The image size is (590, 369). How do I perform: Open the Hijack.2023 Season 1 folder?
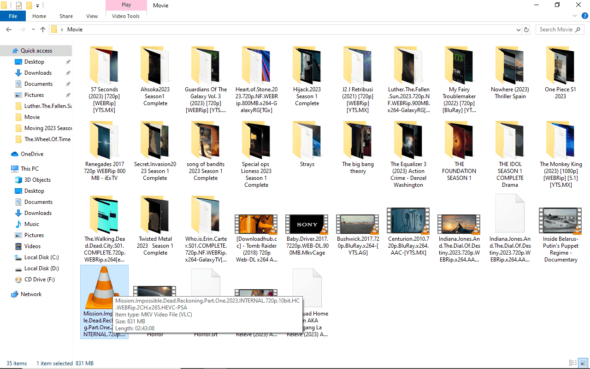pos(307,76)
